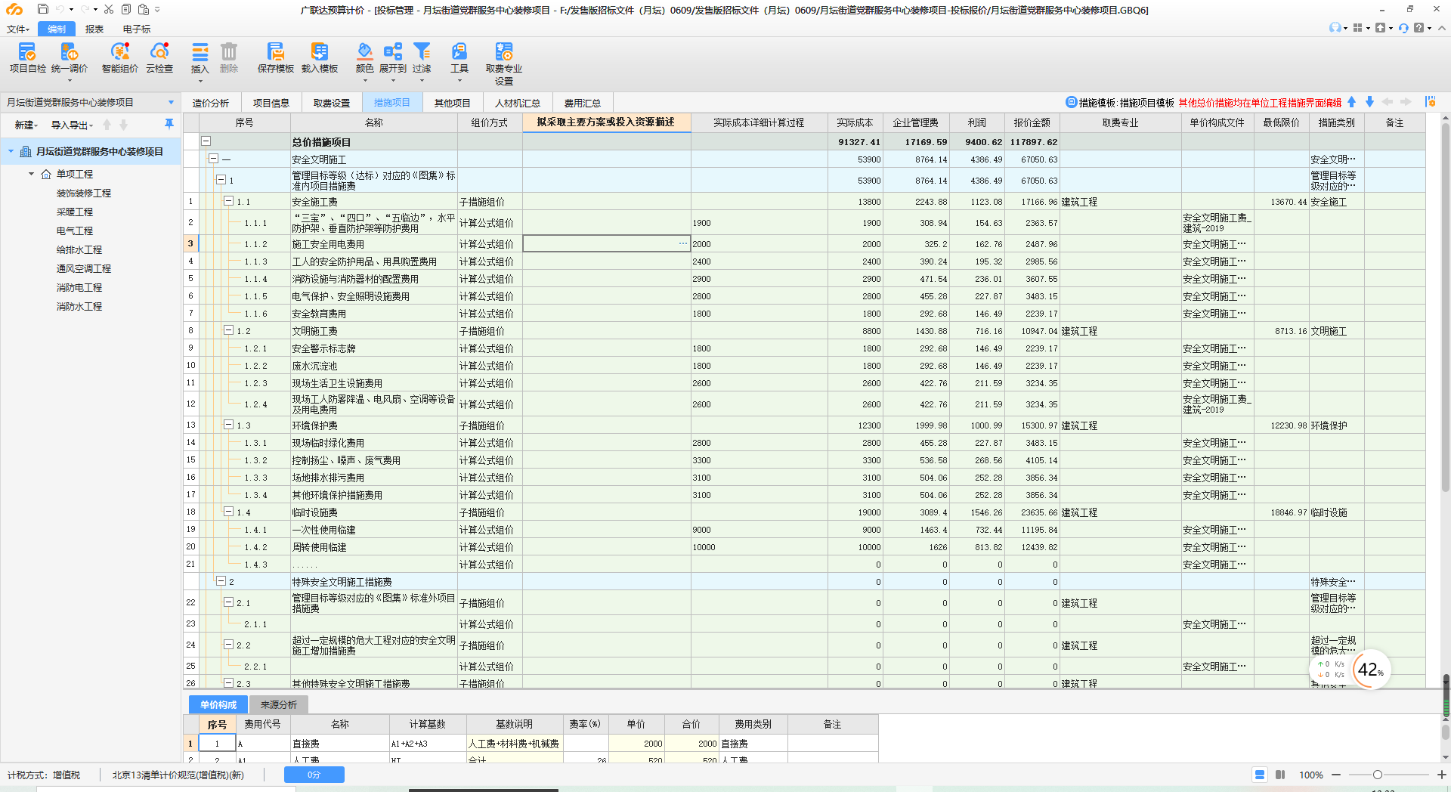1451x792 pixels.
Task: Open the column settings icon at top right
Action: click(x=1430, y=102)
